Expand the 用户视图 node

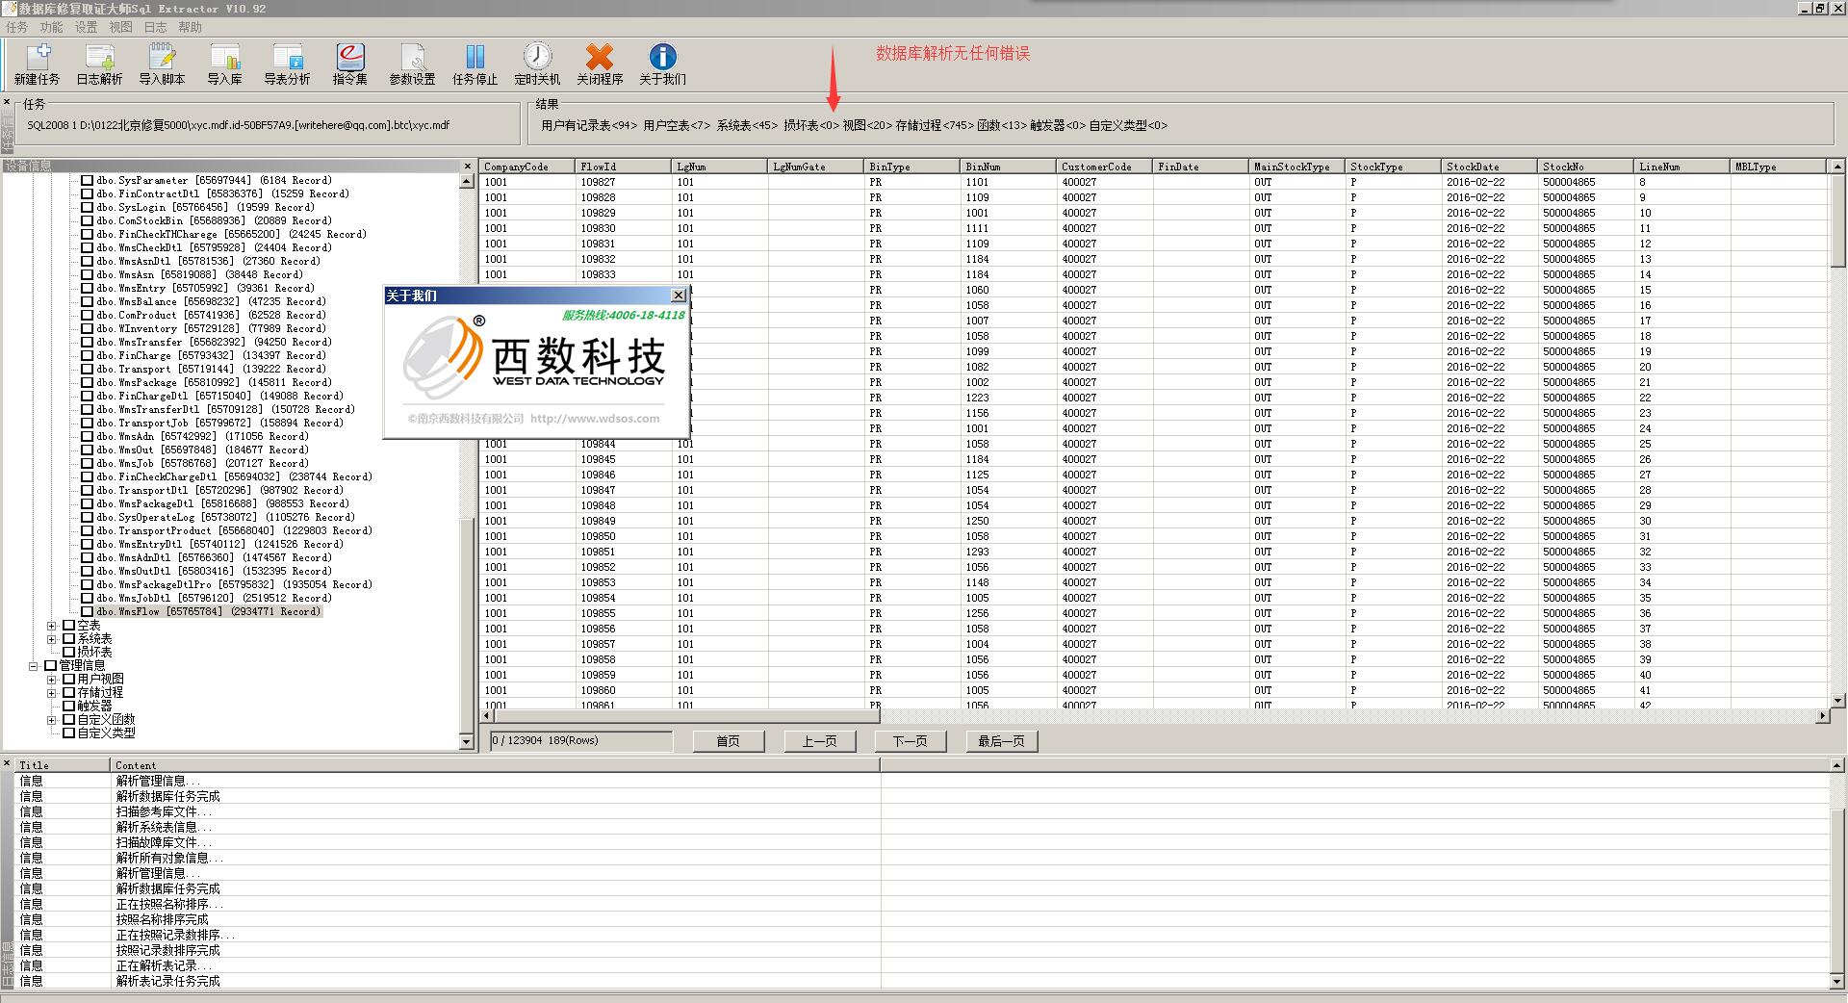click(x=52, y=680)
